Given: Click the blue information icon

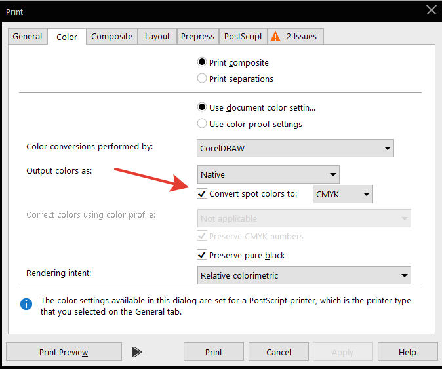Looking at the screenshot, I should point(26,303).
